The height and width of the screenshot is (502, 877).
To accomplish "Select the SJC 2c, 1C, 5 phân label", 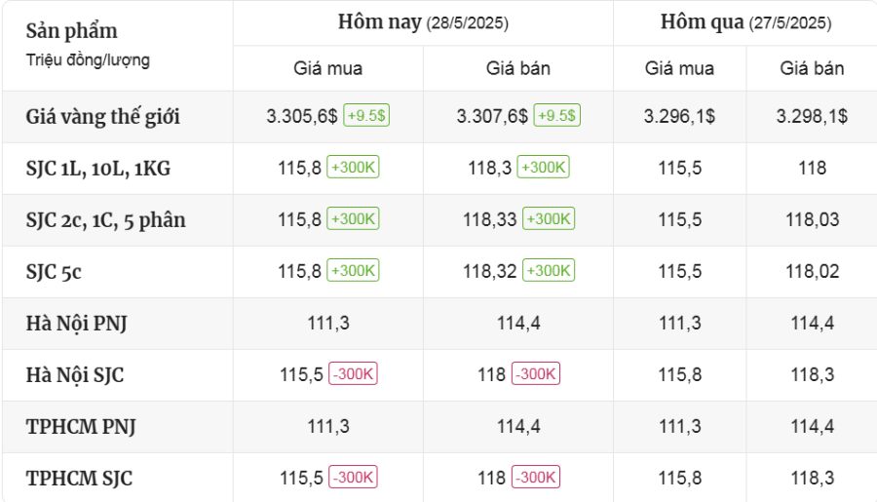I will click(105, 220).
